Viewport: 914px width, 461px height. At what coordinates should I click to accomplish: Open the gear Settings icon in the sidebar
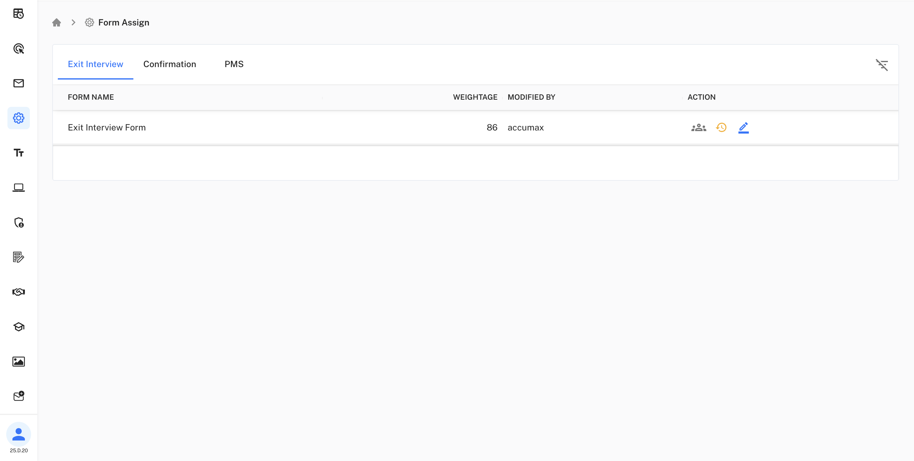pos(18,118)
